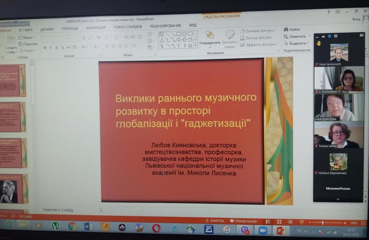The width and height of the screenshot is (369, 240).
Task: Open Заливка фигуры fill dropdown
Action: tap(258, 31)
